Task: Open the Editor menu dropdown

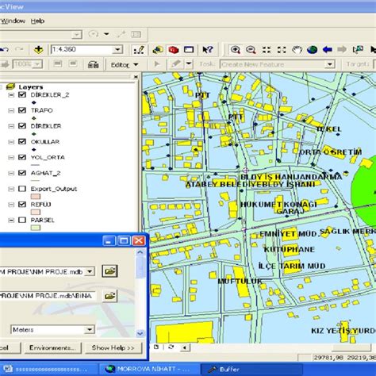Action: (125, 65)
